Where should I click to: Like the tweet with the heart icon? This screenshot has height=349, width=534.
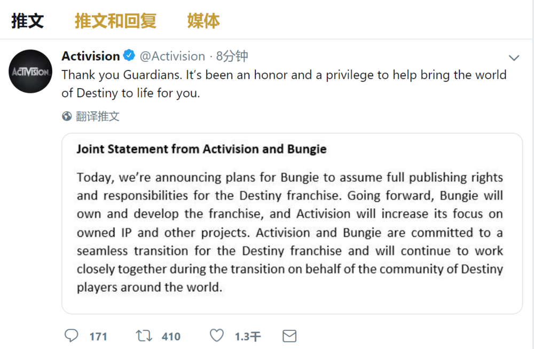(x=216, y=336)
